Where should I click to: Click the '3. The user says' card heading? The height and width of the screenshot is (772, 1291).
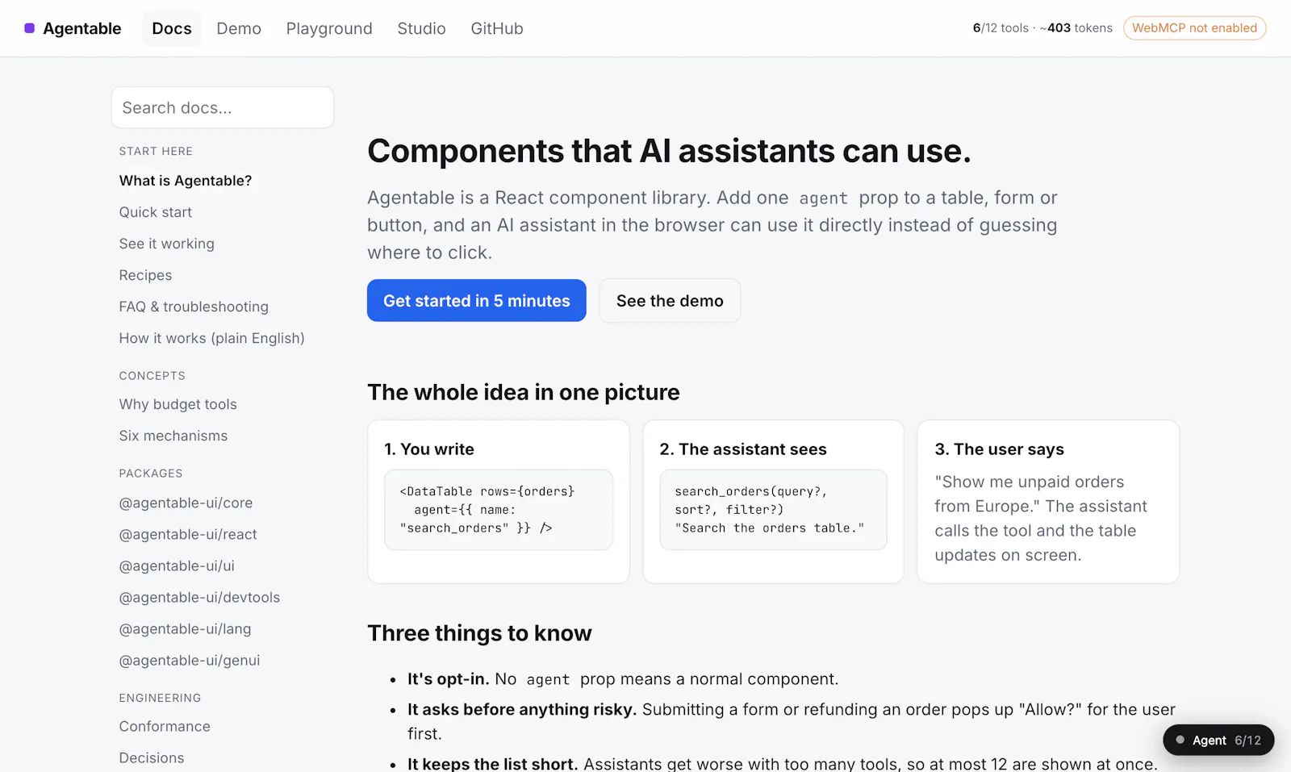(999, 449)
